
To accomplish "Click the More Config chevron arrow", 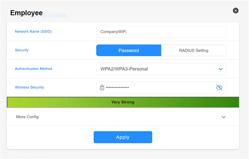I will [x=224, y=117].
